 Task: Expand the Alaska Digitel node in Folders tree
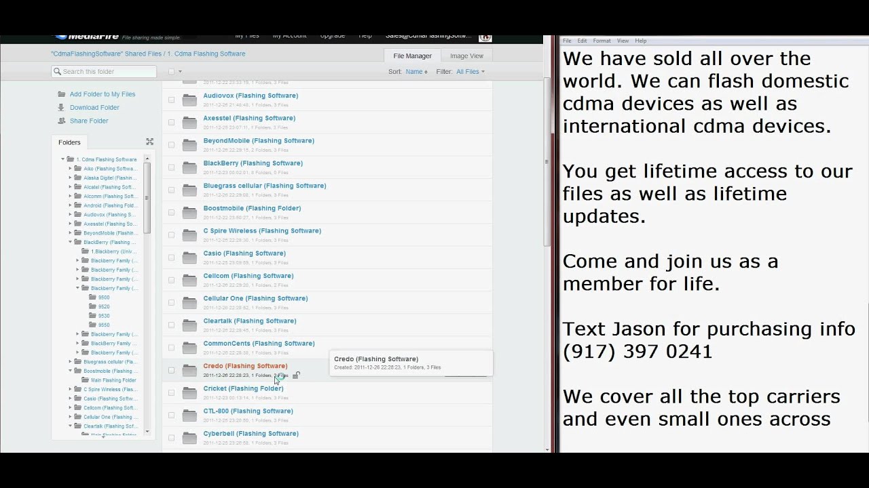[70, 178]
